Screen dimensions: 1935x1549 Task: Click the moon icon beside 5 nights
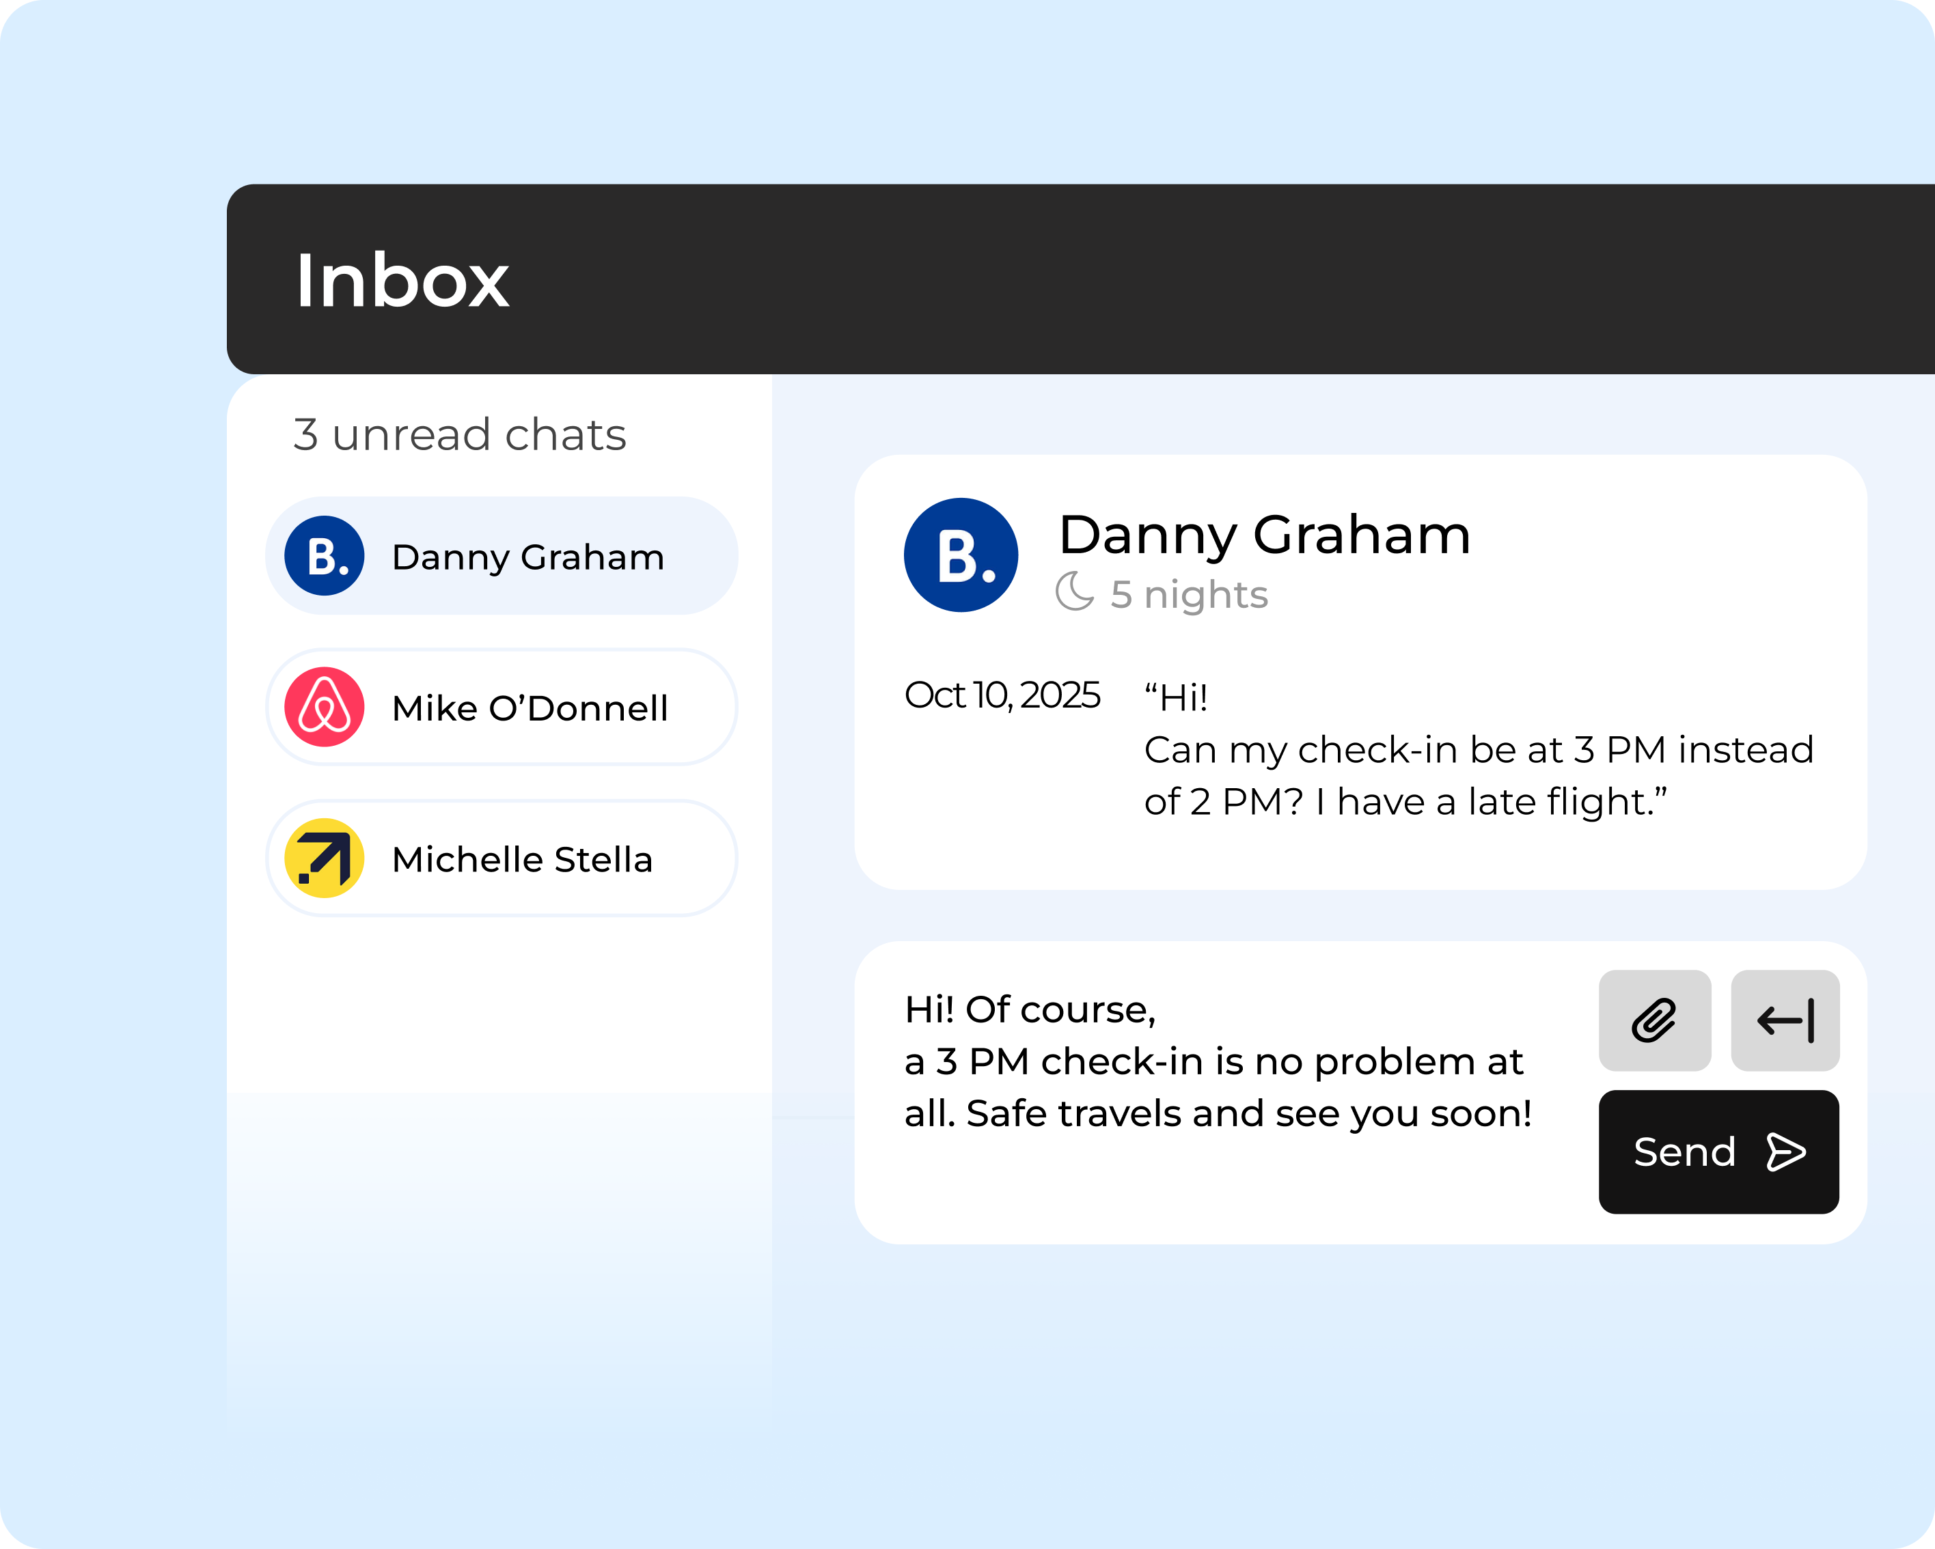click(x=1074, y=592)
